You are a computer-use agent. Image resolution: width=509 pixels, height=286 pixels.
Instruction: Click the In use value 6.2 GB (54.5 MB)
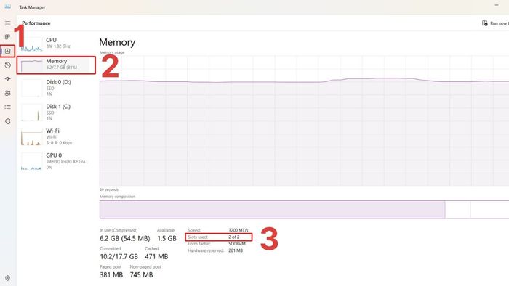(x=124, y=238)
